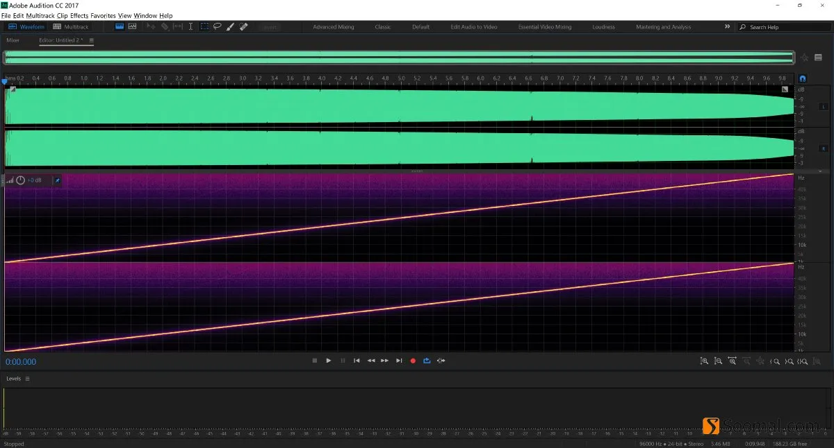Switch to Advanced Mixing workspace
Screen dimensions: 834x448
[334, 27]
